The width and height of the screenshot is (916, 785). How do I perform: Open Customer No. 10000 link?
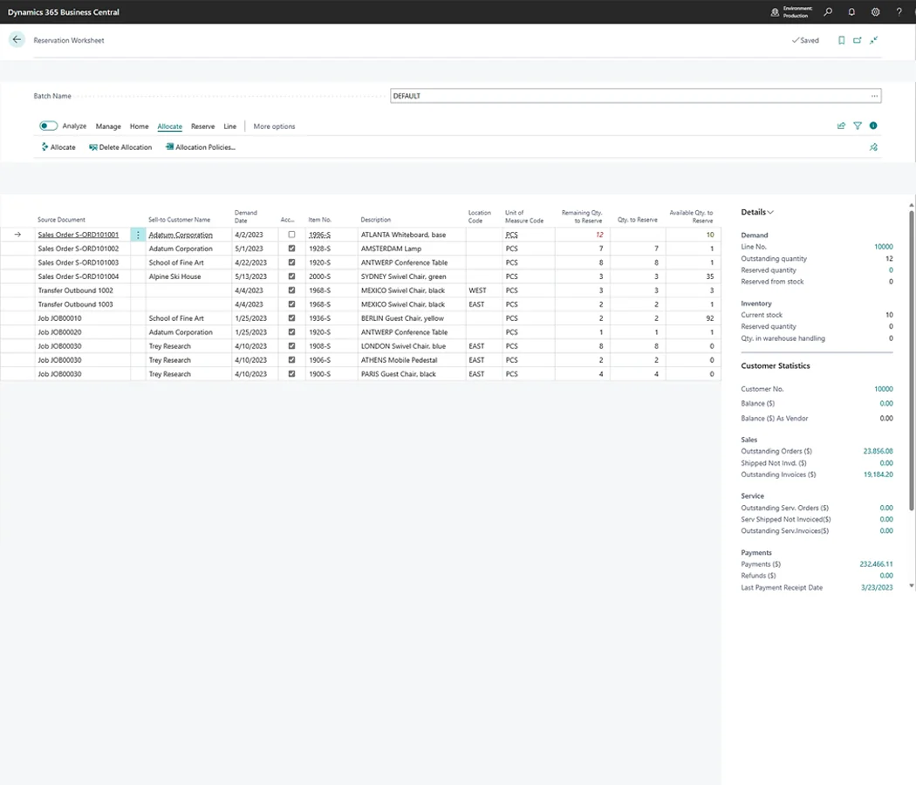tap(883, 389)
